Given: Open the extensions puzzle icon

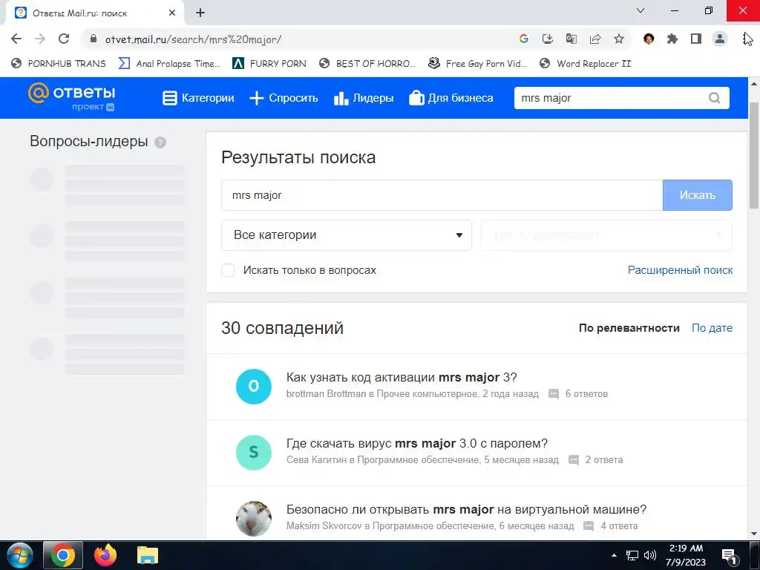Looking at the screenshot, I should pyautogui.click(x=672, y=39).
